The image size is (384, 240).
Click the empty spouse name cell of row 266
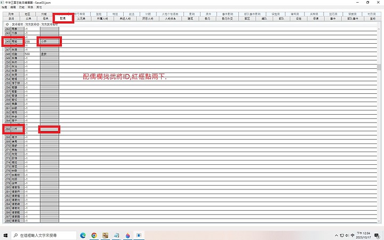click(50, 129)
